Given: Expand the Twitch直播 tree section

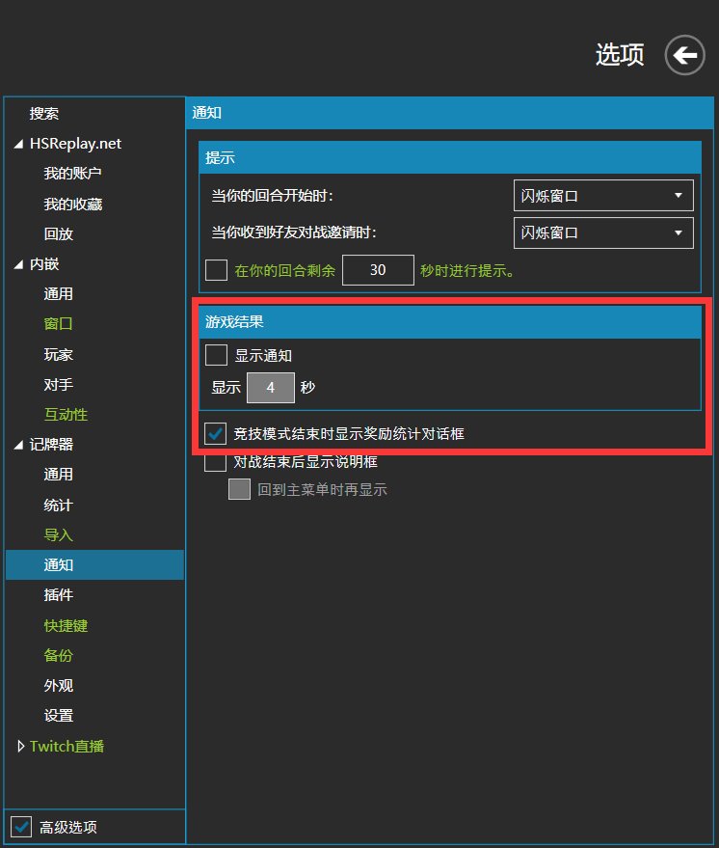Looking at the screenshot, I should click(x=20, y=746).
